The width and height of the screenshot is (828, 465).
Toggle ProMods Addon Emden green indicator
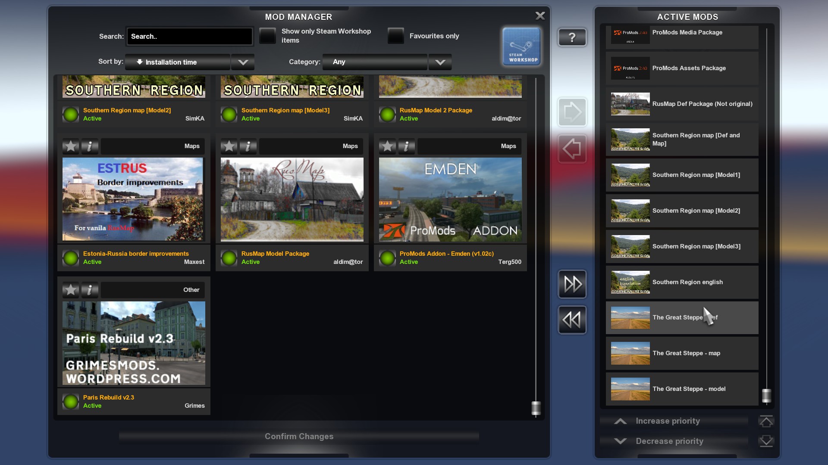click(387, 258)
